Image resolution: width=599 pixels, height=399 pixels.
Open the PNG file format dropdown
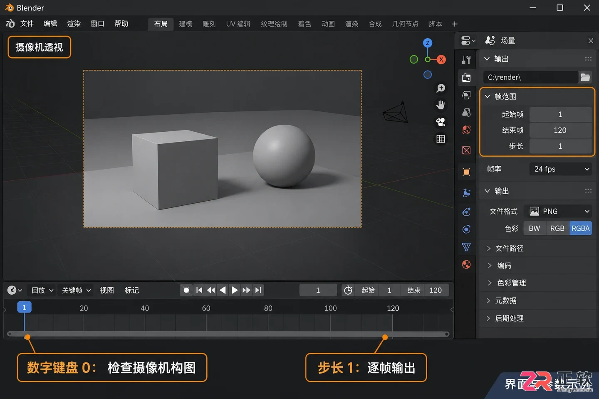click(558, 211)
